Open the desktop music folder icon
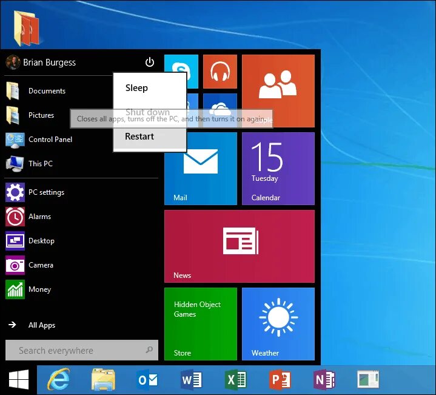Screen dimensions: 436x395 tap(27, 29)
